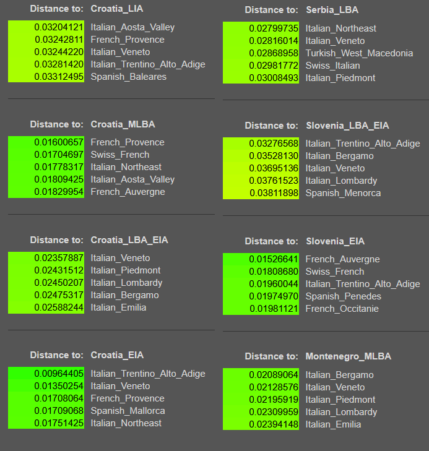
Task: Select distance value 0.02089064
Action: point(274,374)
